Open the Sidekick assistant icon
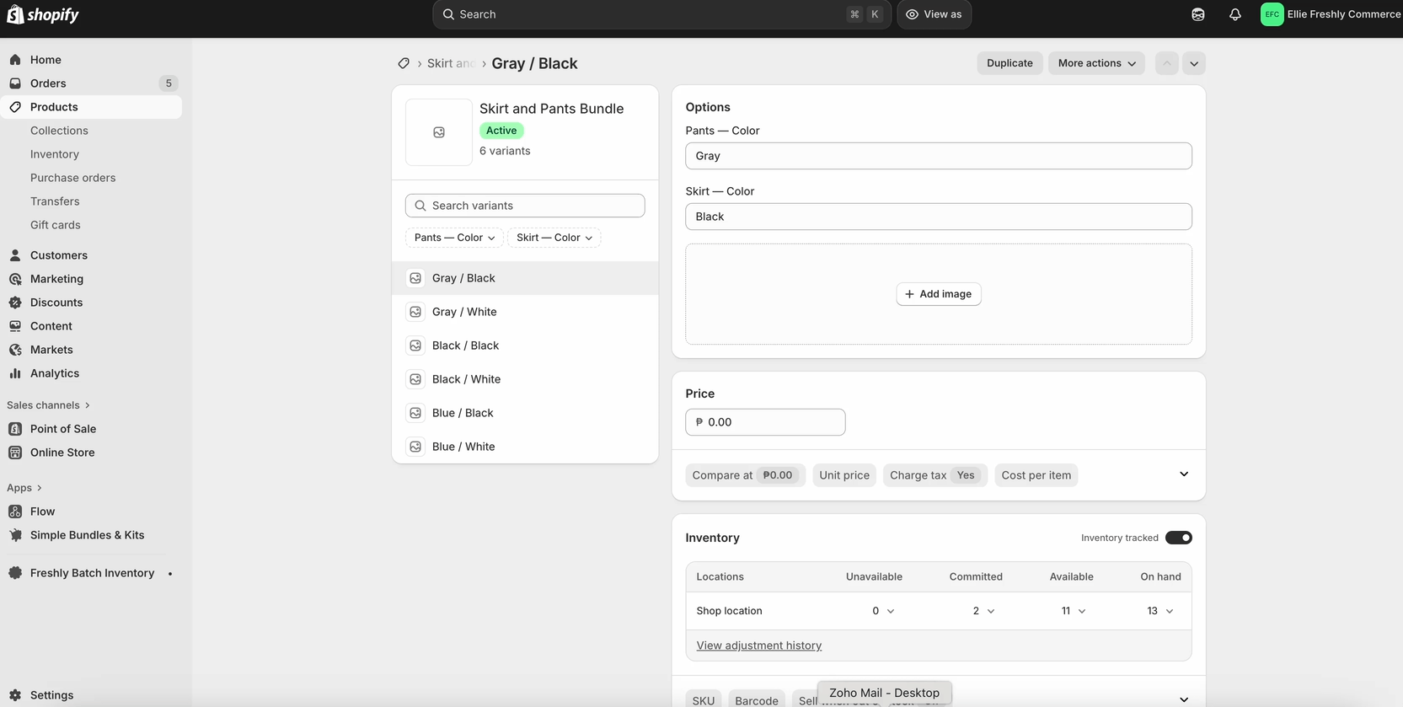This screenshot has width=1403, height=707. pyautogui.click(x=1197, y=14)
